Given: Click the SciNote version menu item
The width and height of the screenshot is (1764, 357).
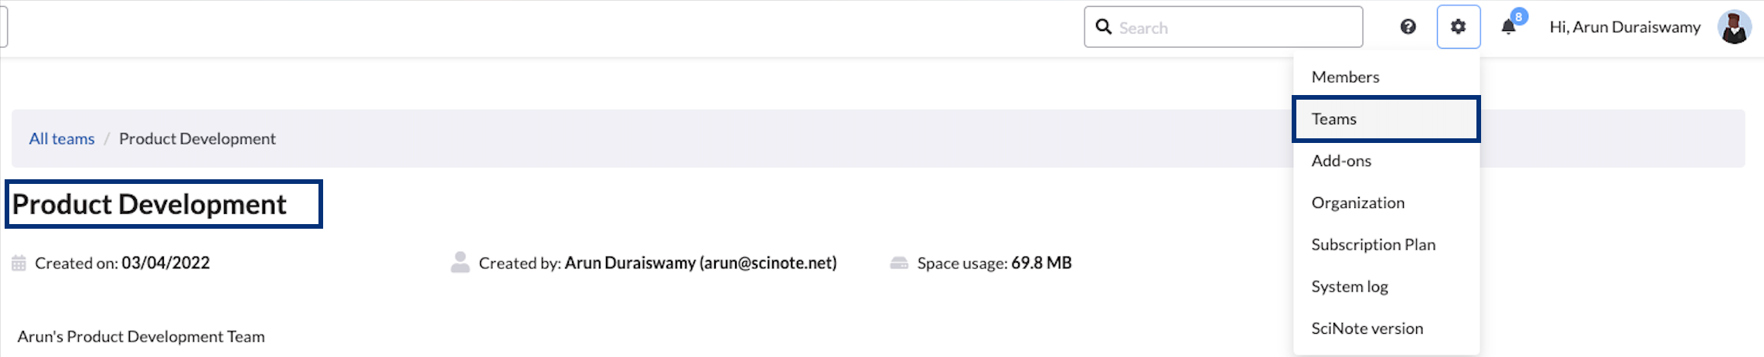Looking at the screenshot, I should click(x=1367, y=328).
